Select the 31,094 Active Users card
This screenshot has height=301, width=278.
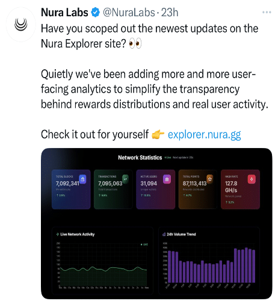[x=156, y=190]
